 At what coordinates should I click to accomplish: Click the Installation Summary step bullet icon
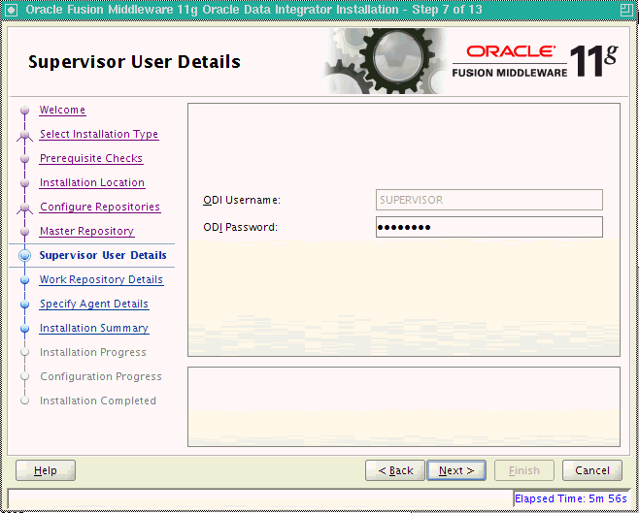(x=25, y=329)
